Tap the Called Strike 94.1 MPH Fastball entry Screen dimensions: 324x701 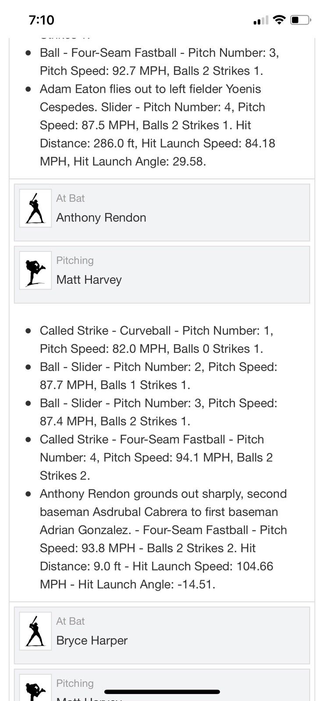pyautogui.click(x=156, y=457)
